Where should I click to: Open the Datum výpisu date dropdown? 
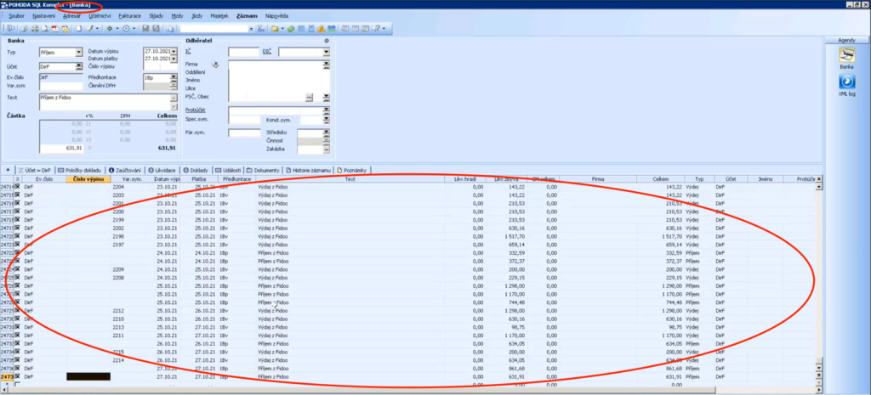pos(174,52)
